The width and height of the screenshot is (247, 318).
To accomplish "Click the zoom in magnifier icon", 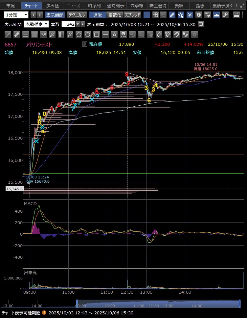I will click(x=156, y=15).
